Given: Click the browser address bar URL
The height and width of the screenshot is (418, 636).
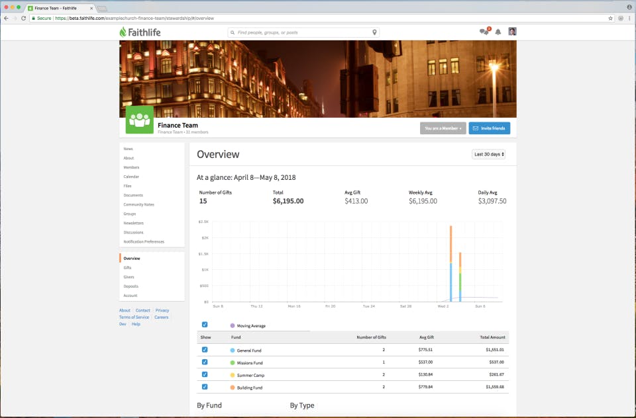Looking at the screenshot, I should 134,19.
